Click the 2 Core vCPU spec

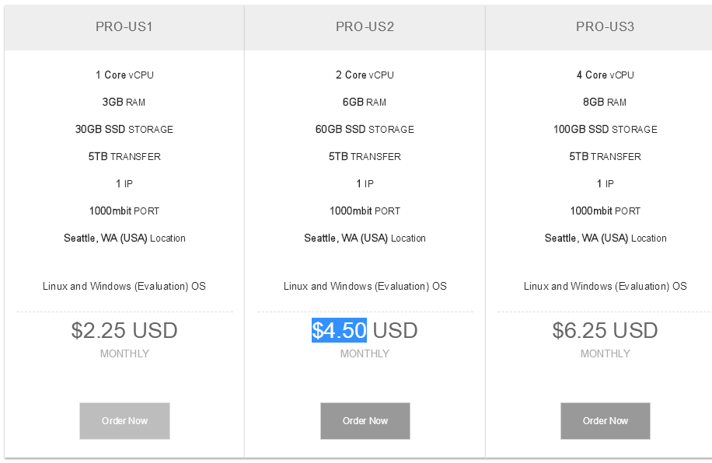[x=365, y=75]
